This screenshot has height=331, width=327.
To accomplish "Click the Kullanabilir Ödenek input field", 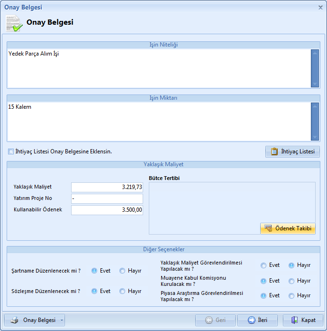I will (x=107, y=210).
